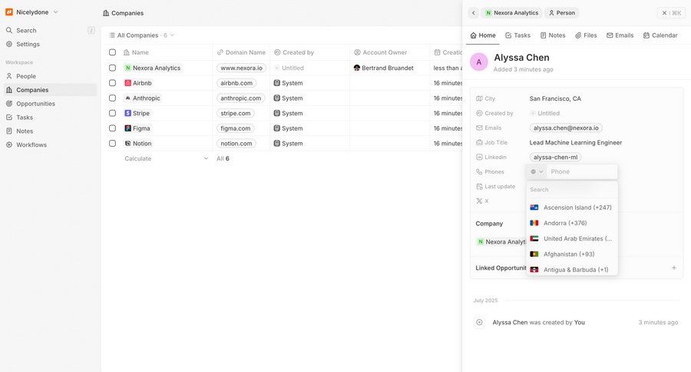The image size is (691, 372).
Task: Check the Stripe row checkbox
Action: (x=112, y=113)
